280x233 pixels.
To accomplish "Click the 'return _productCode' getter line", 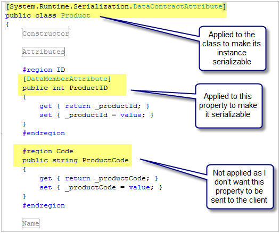I will (98, 178).
